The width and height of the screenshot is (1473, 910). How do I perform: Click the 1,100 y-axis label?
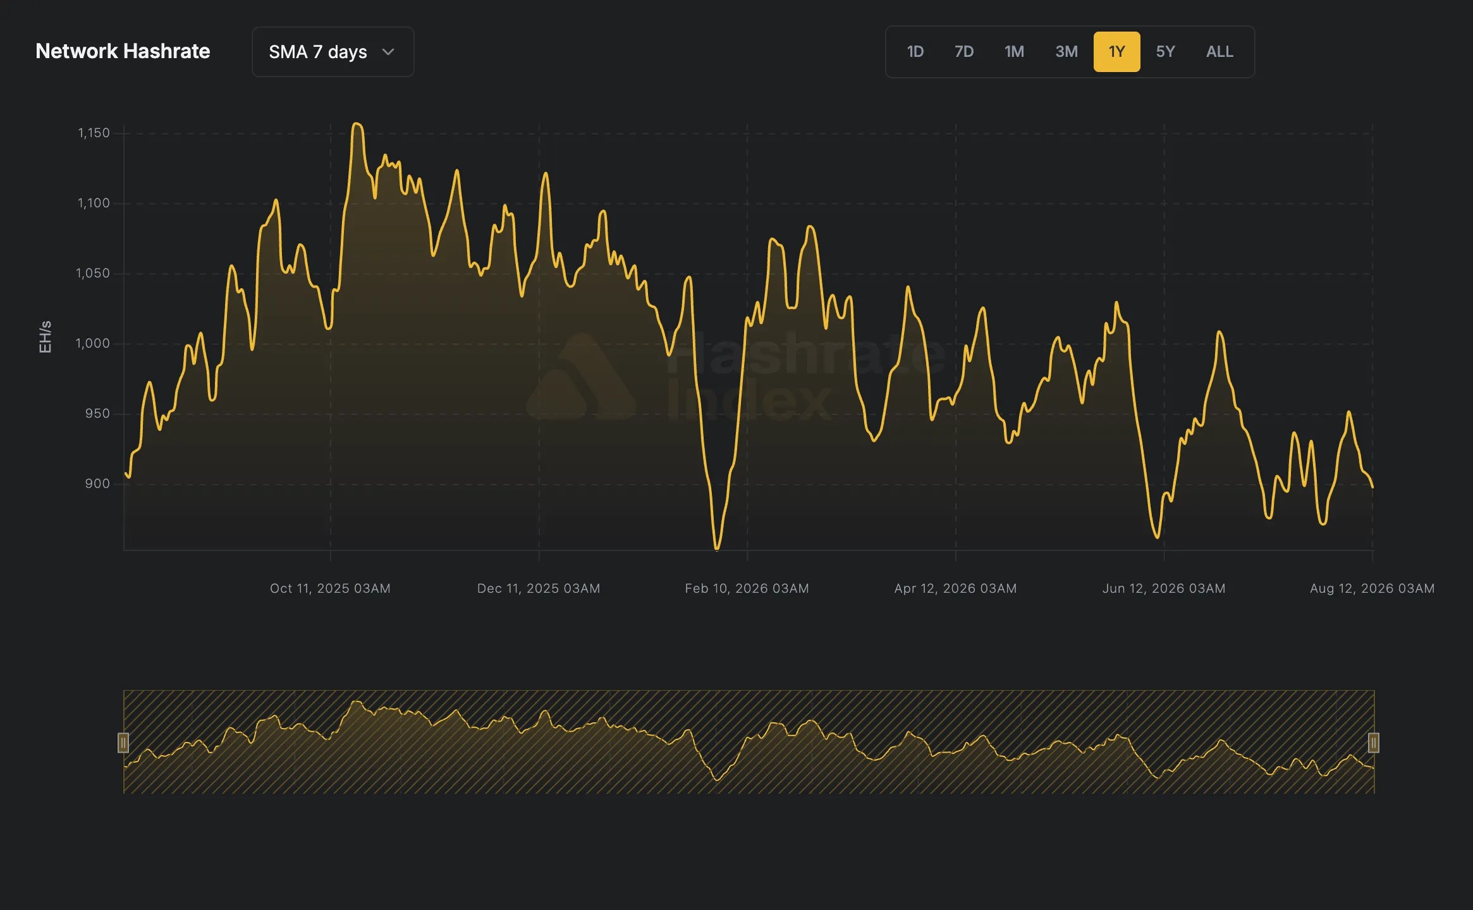coord(94,203)
